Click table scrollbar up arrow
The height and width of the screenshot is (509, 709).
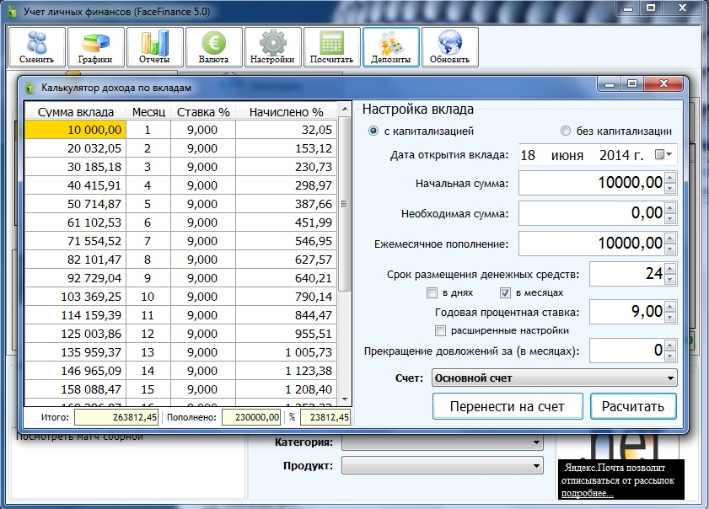[x=344, y=109]
